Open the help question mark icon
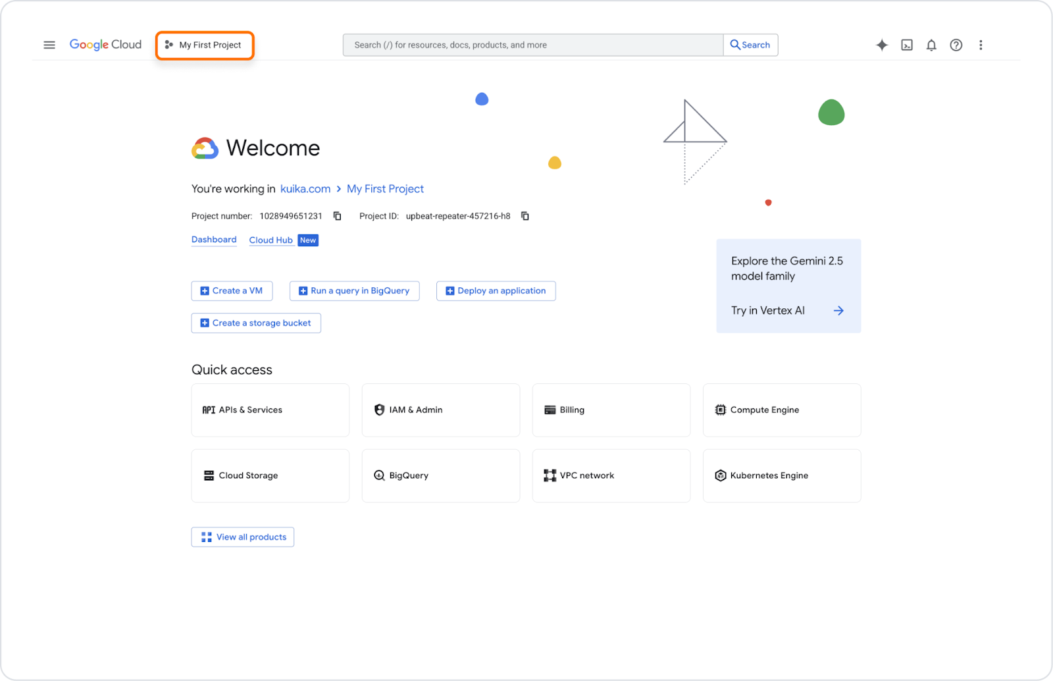The image size is (1053, 681). pyautogui.click(x=956, y=45)
